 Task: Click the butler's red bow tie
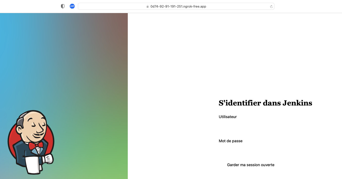[x=36, y=145]
